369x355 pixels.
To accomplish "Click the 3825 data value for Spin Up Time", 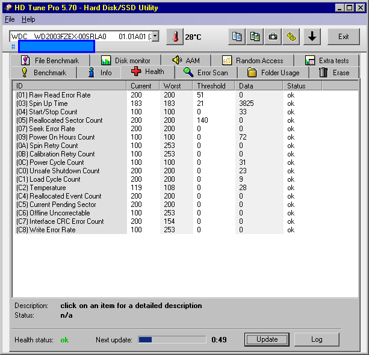I will (x=246, y=103).
